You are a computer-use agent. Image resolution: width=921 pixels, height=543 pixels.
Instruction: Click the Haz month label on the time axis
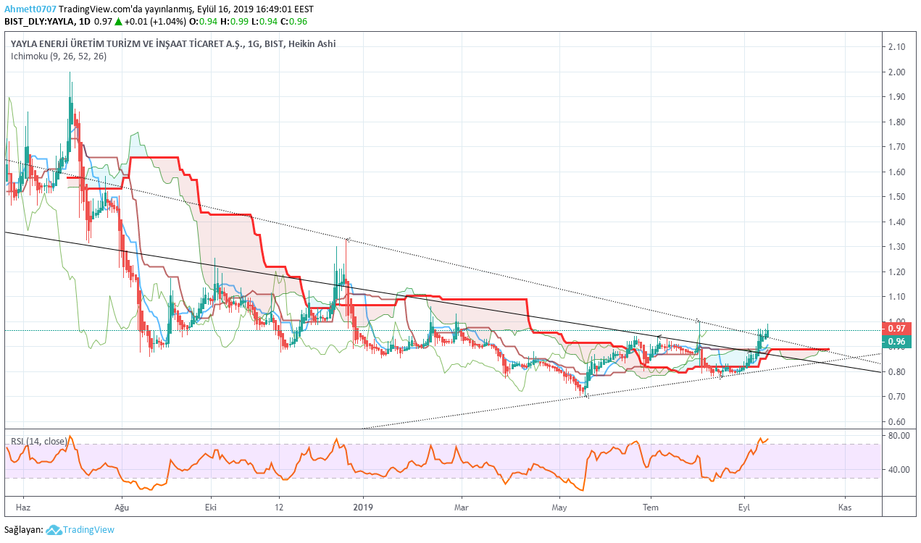[x=24, y=508]
